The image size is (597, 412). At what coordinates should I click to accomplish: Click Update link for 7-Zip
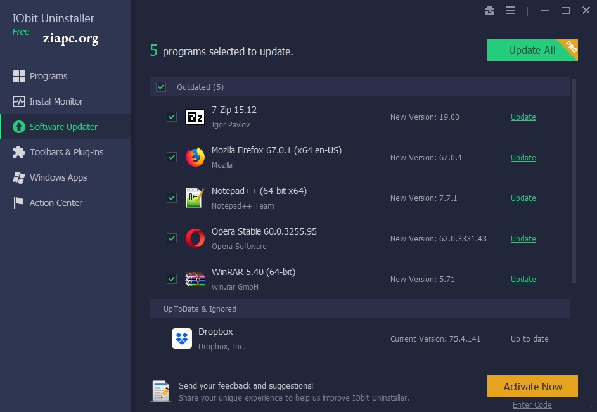523,117
